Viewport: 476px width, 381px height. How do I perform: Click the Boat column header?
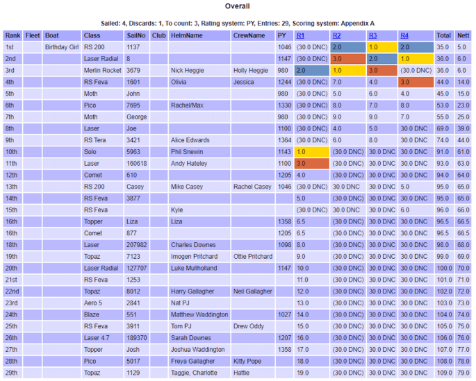pyautogui.click(x=52, y=35)
